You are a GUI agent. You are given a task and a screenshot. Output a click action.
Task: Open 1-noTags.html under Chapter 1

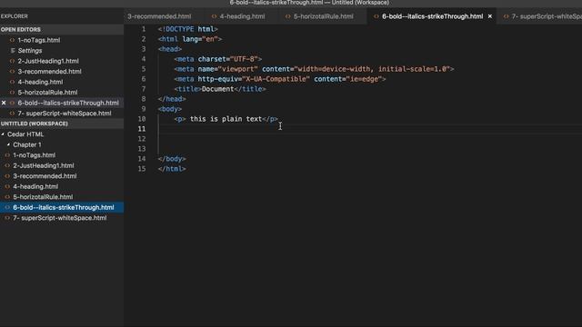(35, 155)
